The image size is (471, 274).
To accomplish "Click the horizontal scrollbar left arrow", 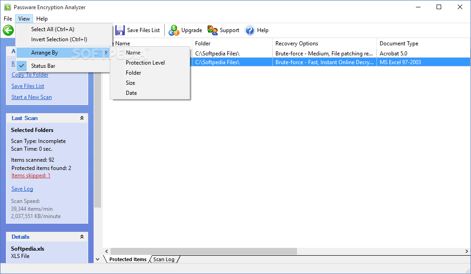I will click(107, 251).
